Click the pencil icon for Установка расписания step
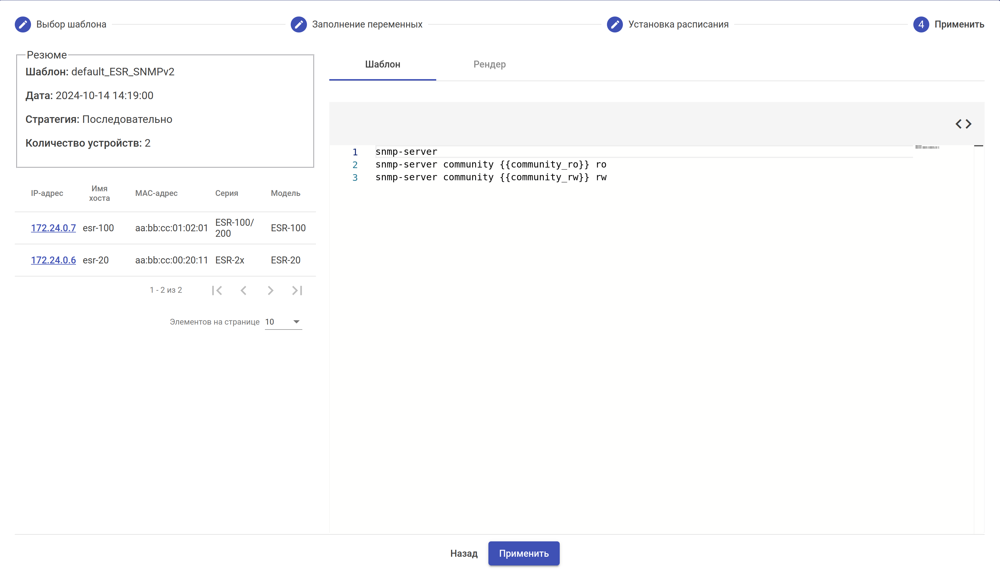The width and height of the screenshot is (1000, 586). pyautogui.click(x=615, y=24)
